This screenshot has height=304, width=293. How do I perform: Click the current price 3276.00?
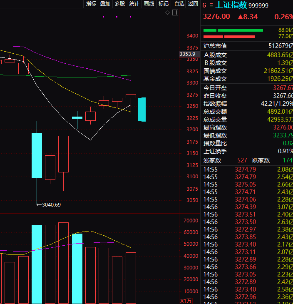click(216, 17)
